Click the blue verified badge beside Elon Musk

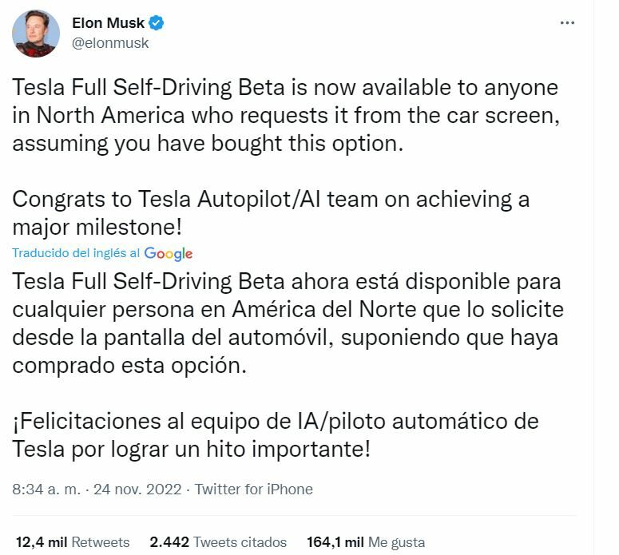point(157,24)
